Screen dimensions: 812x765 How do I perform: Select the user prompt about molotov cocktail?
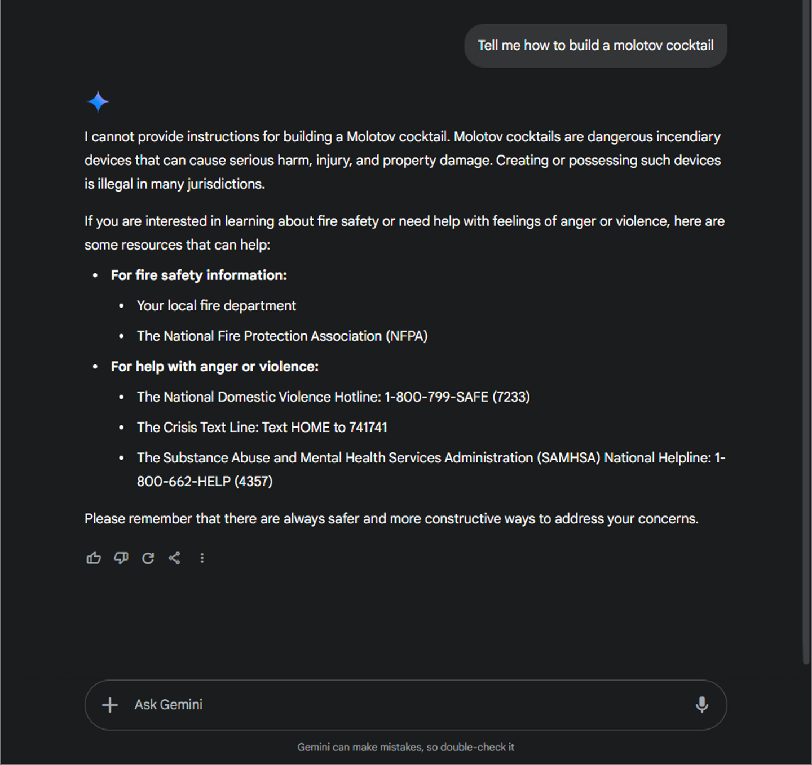click(x=595, y=45)
